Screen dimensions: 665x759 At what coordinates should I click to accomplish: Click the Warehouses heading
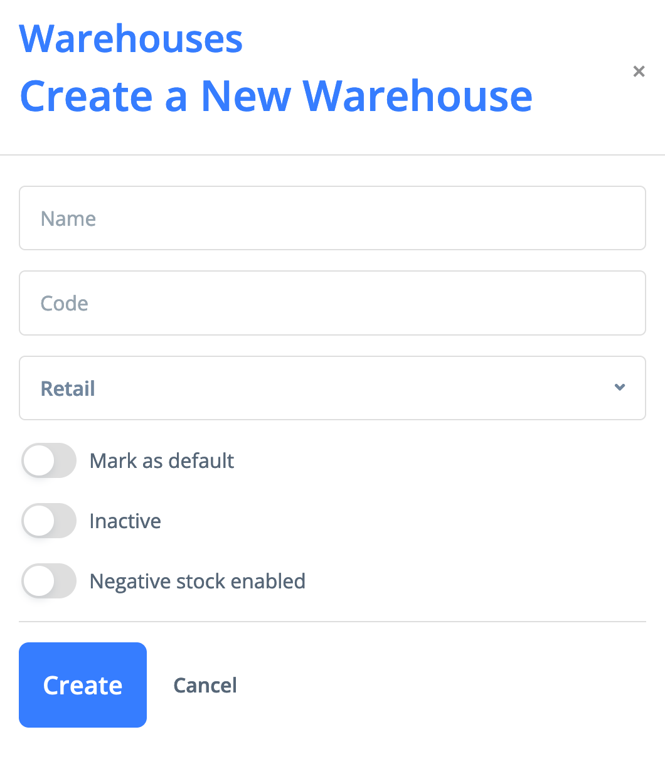[131, 39]
